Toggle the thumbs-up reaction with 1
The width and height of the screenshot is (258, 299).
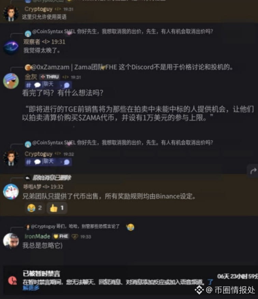[x=57, y=208]
